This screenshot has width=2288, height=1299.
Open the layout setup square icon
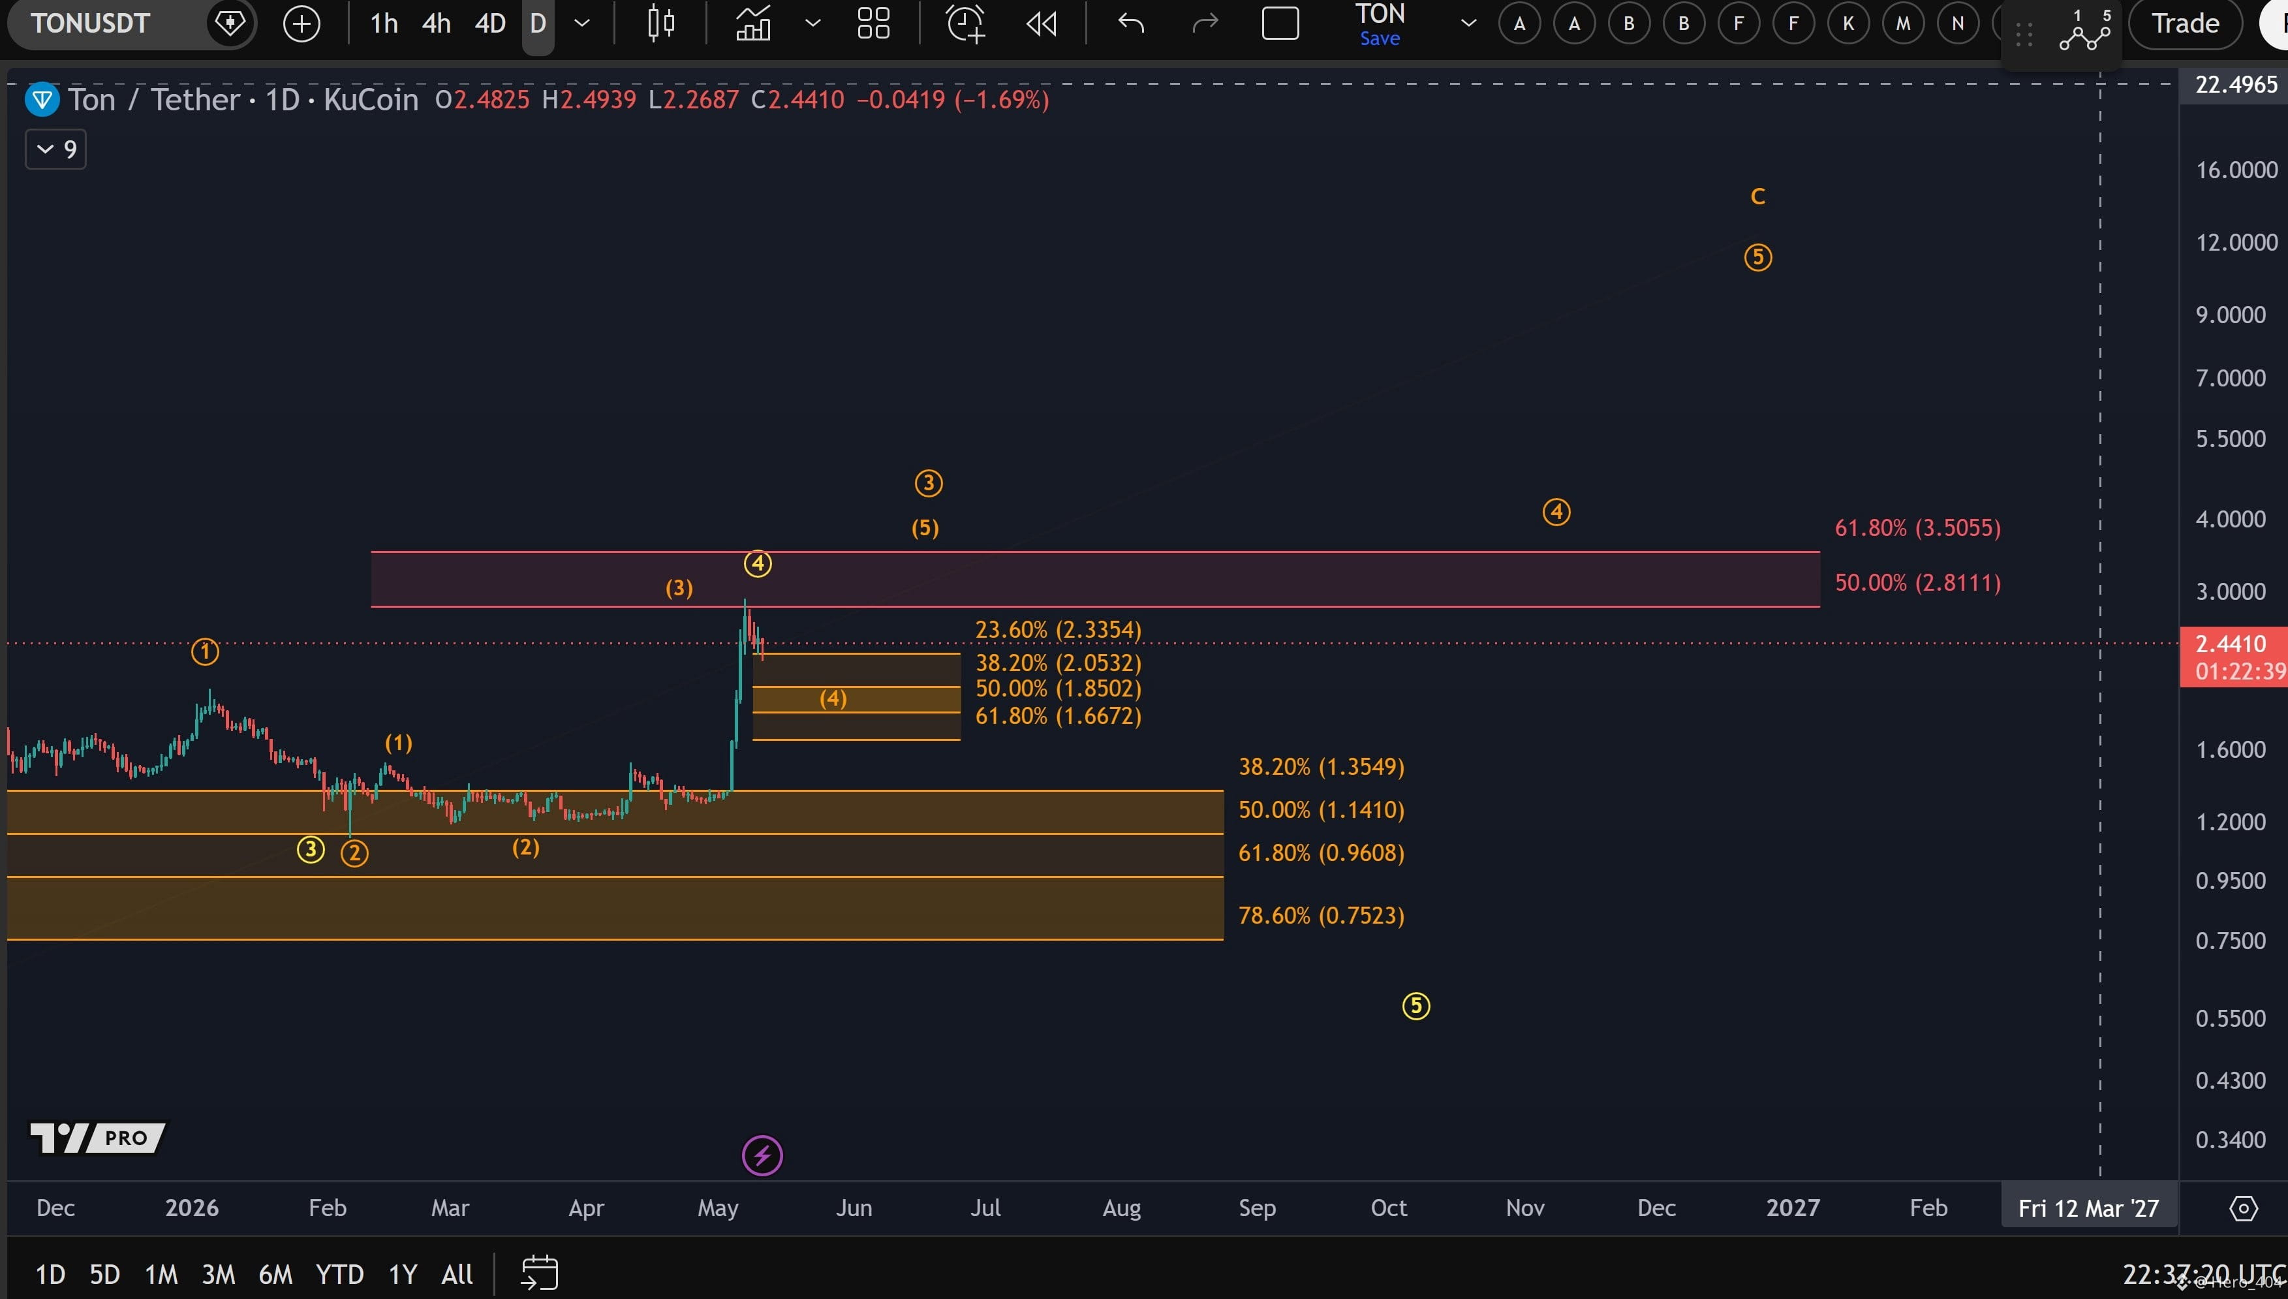pos(1280,23)
